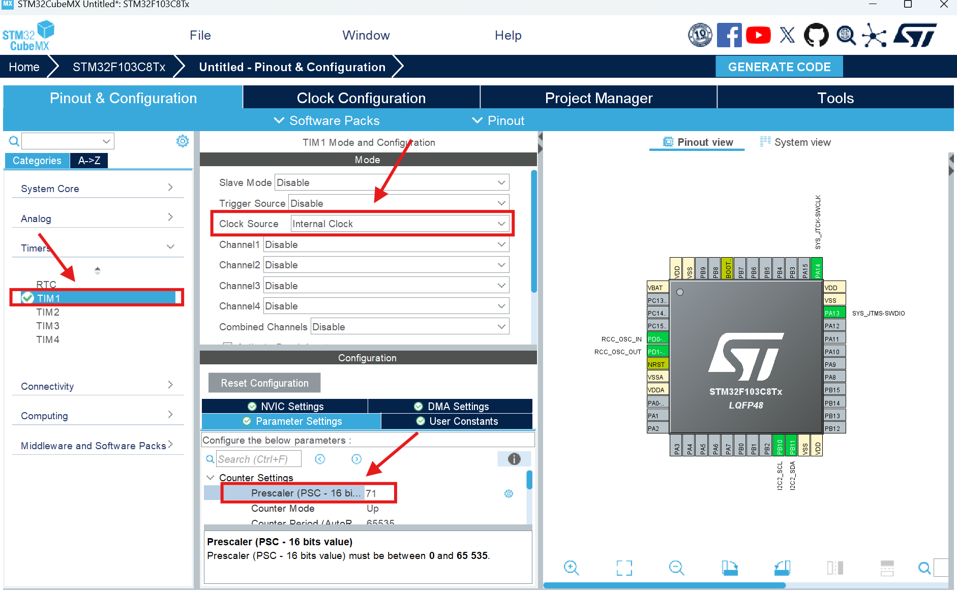
Task: Click the Prescaler row gear icon
Action: (x=509, y=493)
